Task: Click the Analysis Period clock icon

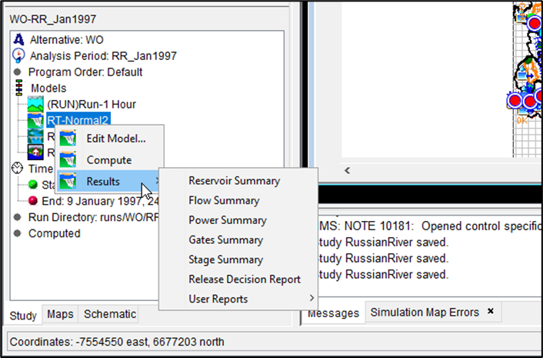Action: click(19, 56)
